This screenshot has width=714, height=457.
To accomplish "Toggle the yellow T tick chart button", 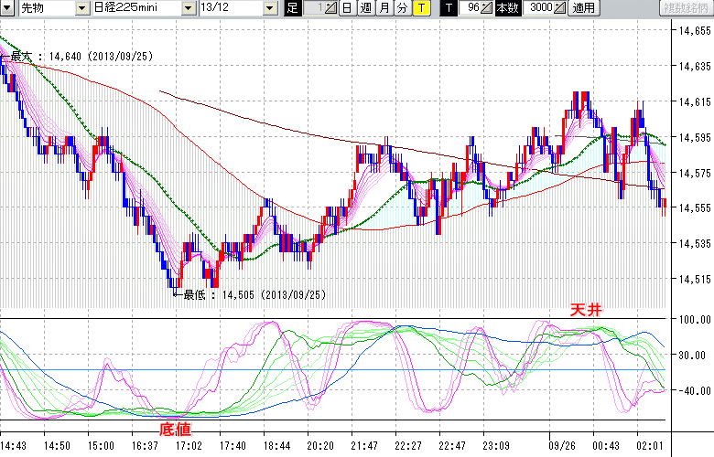I will (420, 8).
